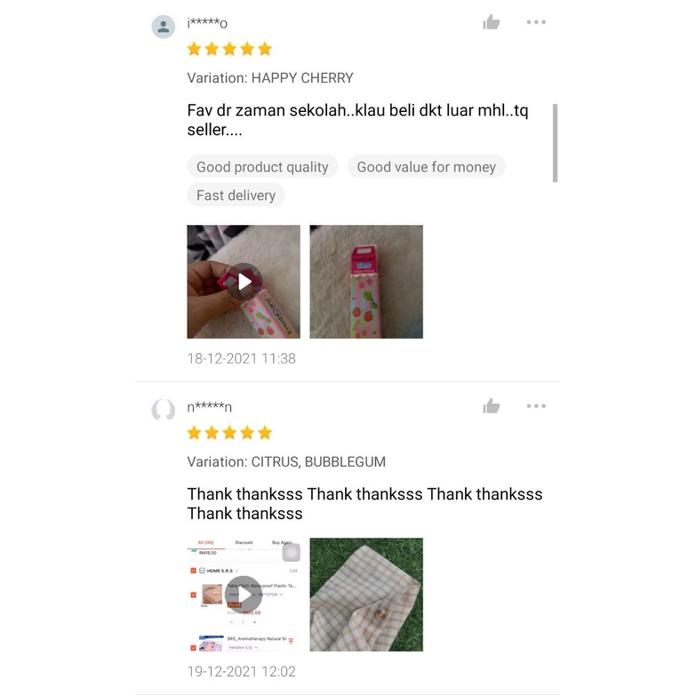Click the five-star rating of n*****n
696x696 pixels.
pos(229,432)
